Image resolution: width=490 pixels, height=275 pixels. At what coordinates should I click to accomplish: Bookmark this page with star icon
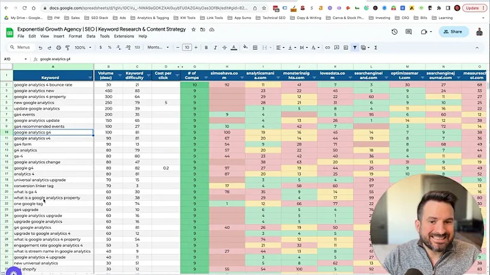click(x=264, y=8)
